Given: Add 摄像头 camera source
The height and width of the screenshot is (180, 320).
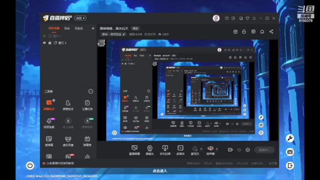Looking at the screenshot, I should (150, 150).
